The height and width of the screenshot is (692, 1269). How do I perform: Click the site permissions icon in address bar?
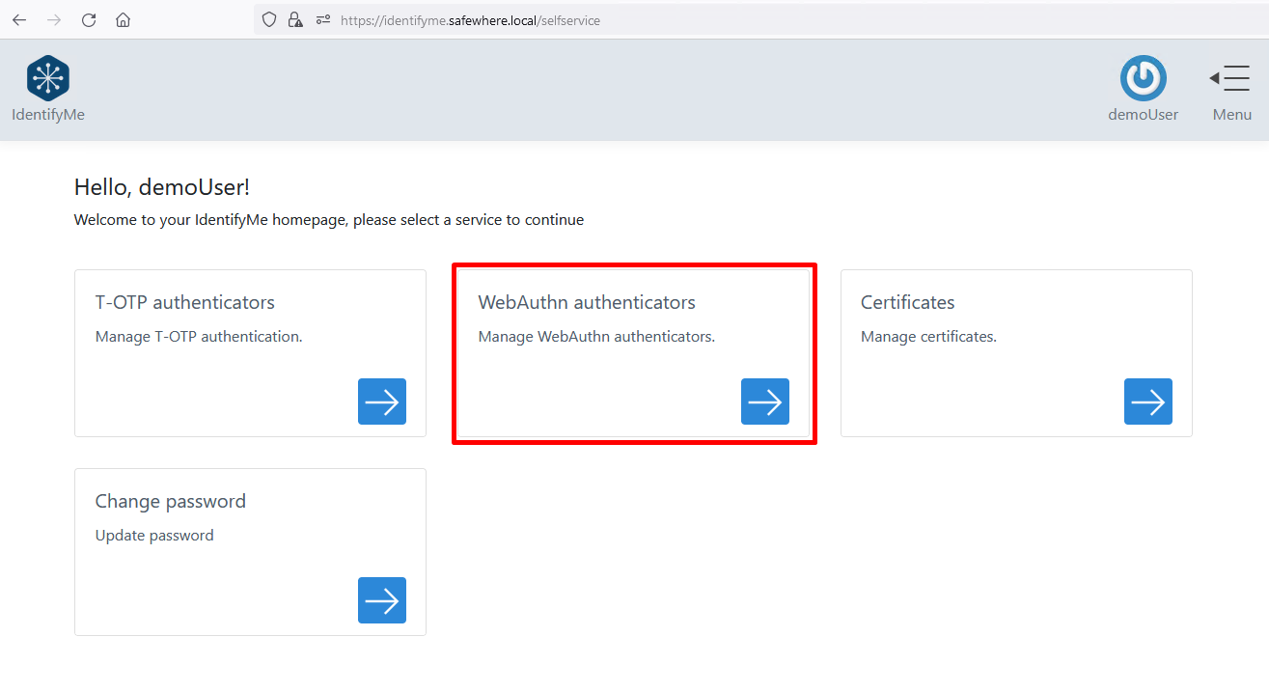pos(323,20)
